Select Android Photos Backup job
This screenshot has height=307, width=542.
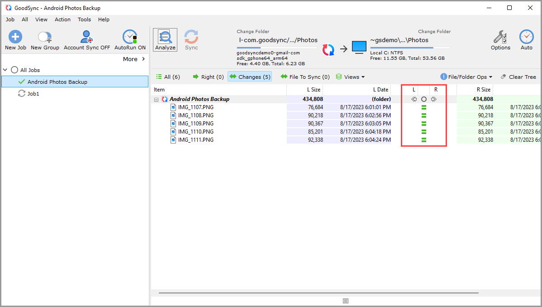tap(75, 82)
